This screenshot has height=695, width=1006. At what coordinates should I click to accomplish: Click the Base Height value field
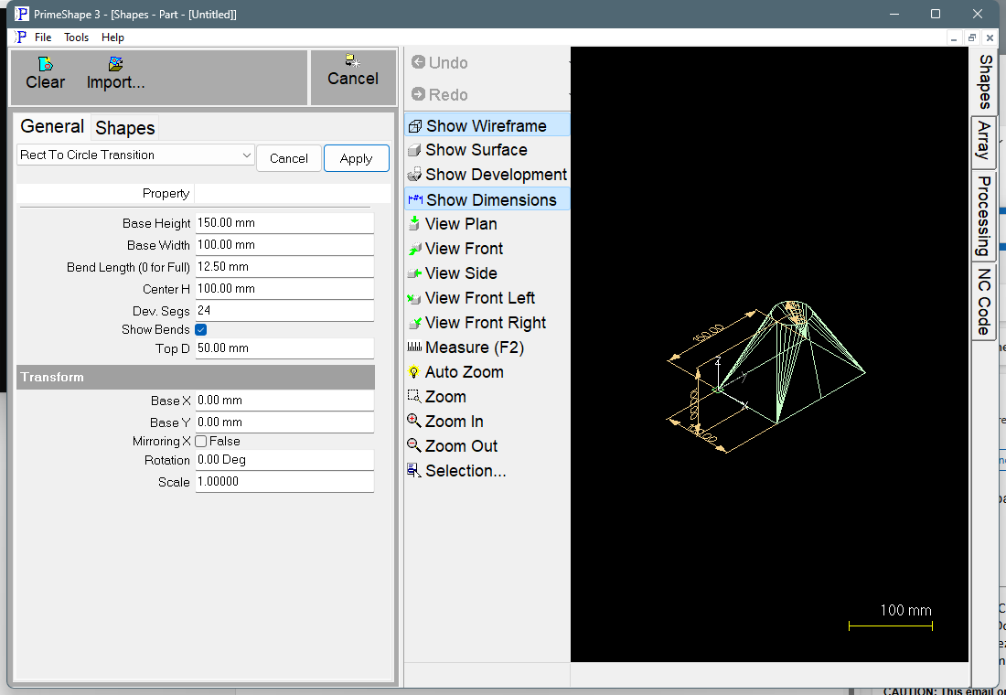pyautogui.click(x=284, y=223)
